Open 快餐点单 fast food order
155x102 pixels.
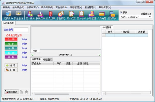tap(40, 15)
